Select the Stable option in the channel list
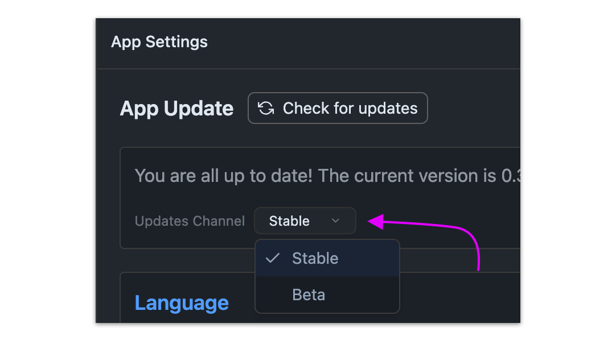The image size is (616, 340). (315, 258)
